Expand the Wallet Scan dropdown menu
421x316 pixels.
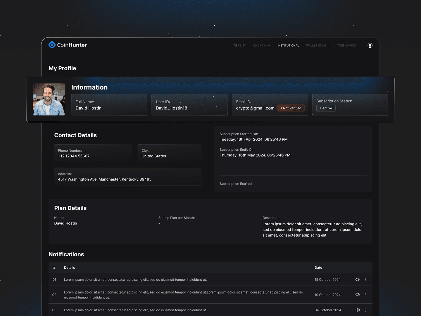coord(318,46)
